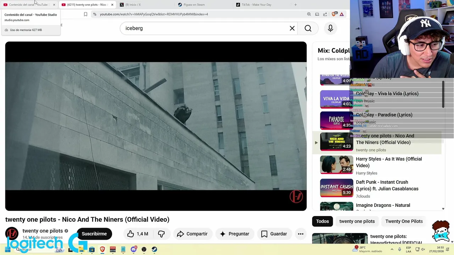The image size is (454, 255).
Task: Open the Nico And The Niners playlist thumbnail
Action: pyautogui.click(x=336, y=142)
